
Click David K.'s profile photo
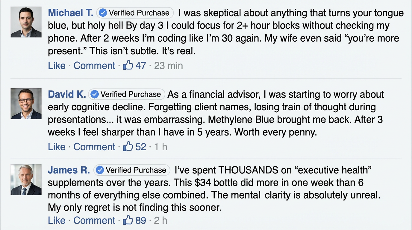[26, 104]
